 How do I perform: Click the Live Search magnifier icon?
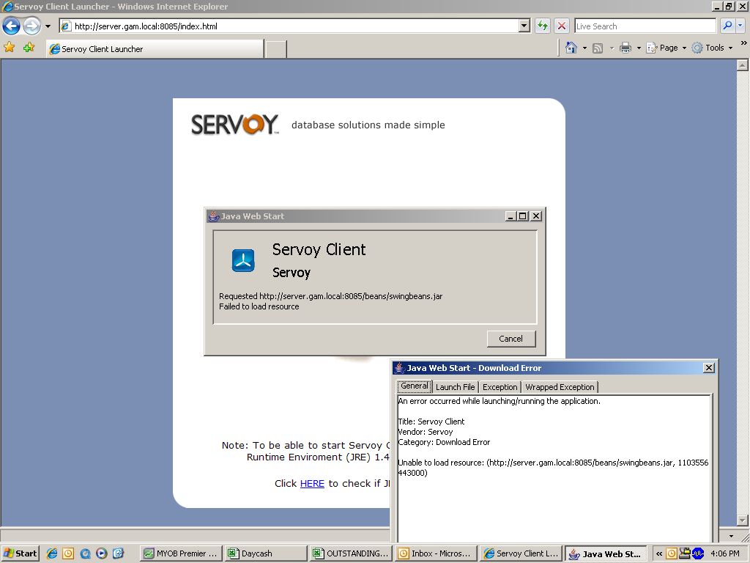727,26
